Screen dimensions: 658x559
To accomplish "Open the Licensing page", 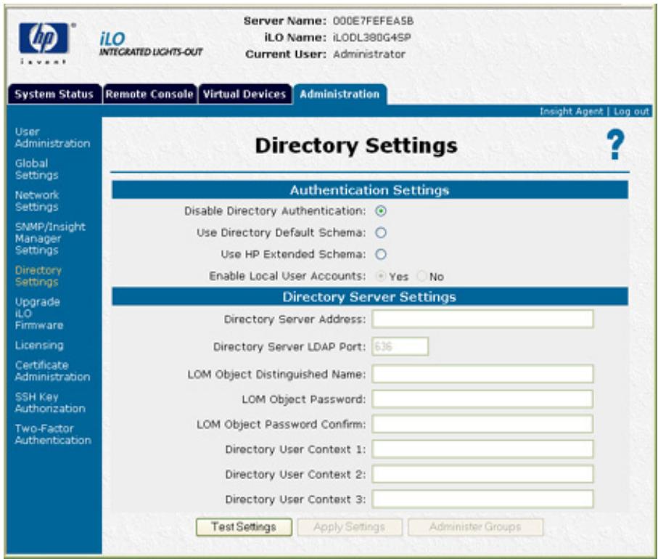I will (x=39, y=346).
